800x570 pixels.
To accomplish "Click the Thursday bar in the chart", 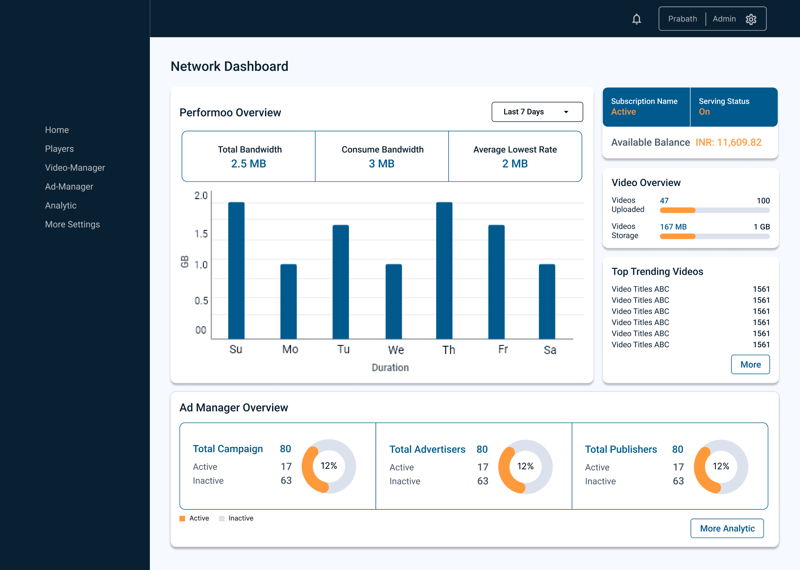I will click(x=444, y=270).
